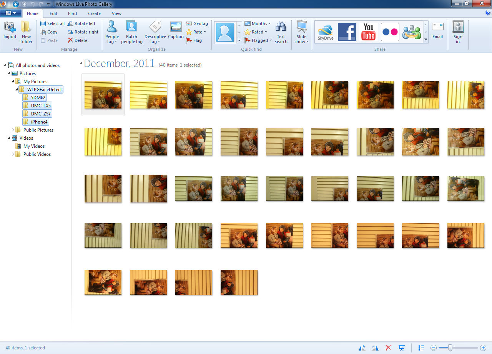Screen dimensions: 492x354
Task: Select My Videos folder
Action: (x=34, y=146)
